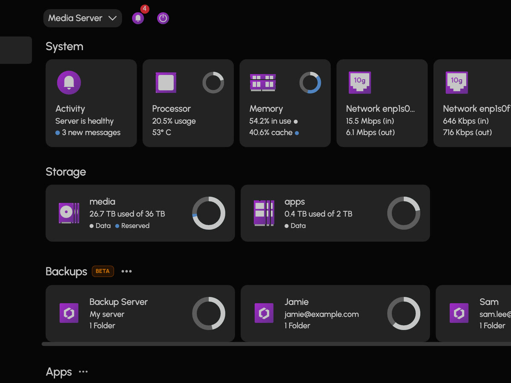
Task: Click the Activity bell icon
Action: pyautogui.click(x=69, y=83)
